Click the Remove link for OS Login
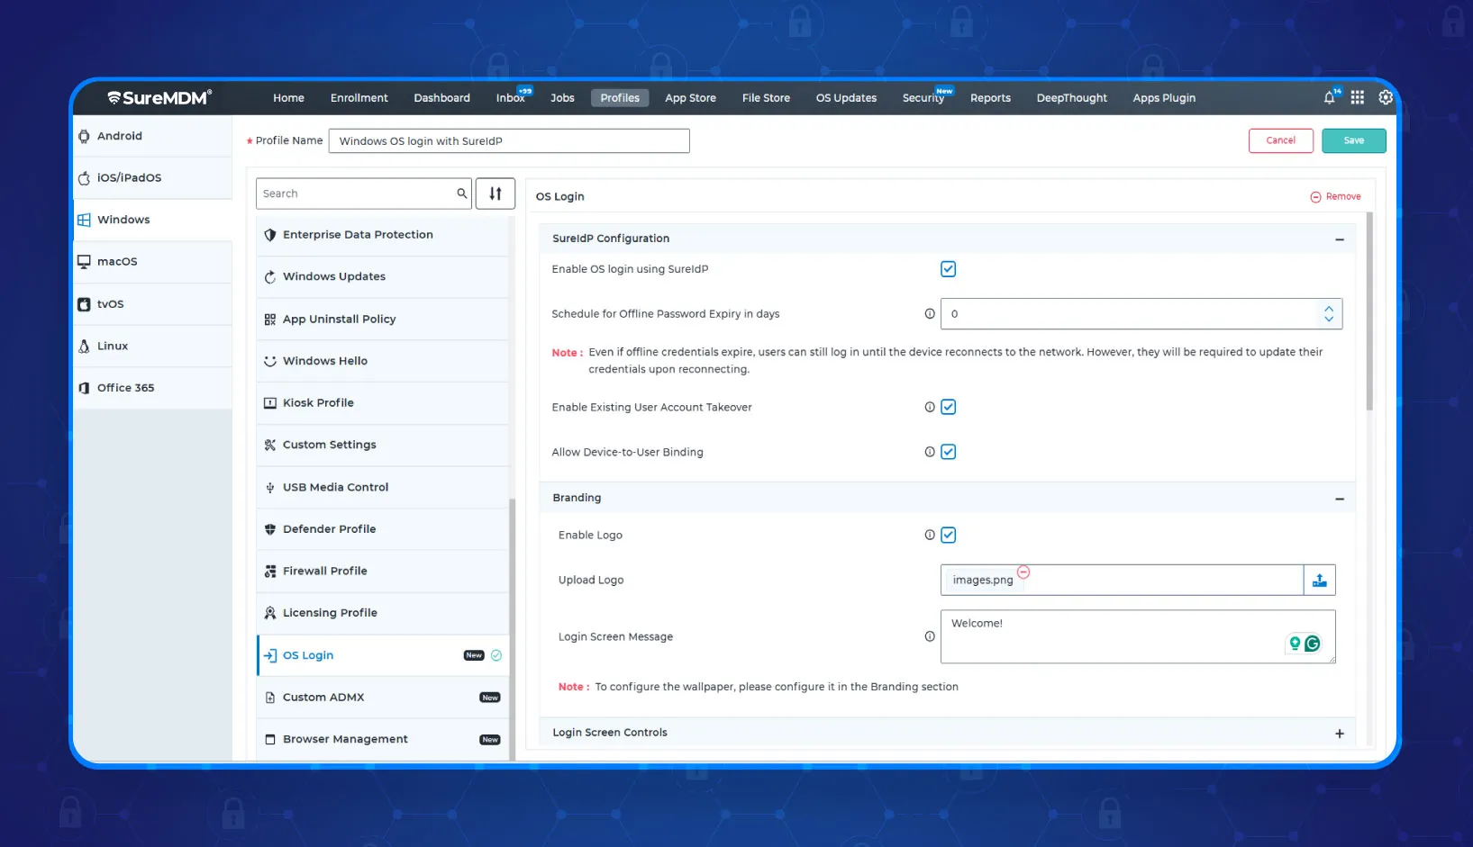The image size is (1473, 847). [x=1335, y=196]
